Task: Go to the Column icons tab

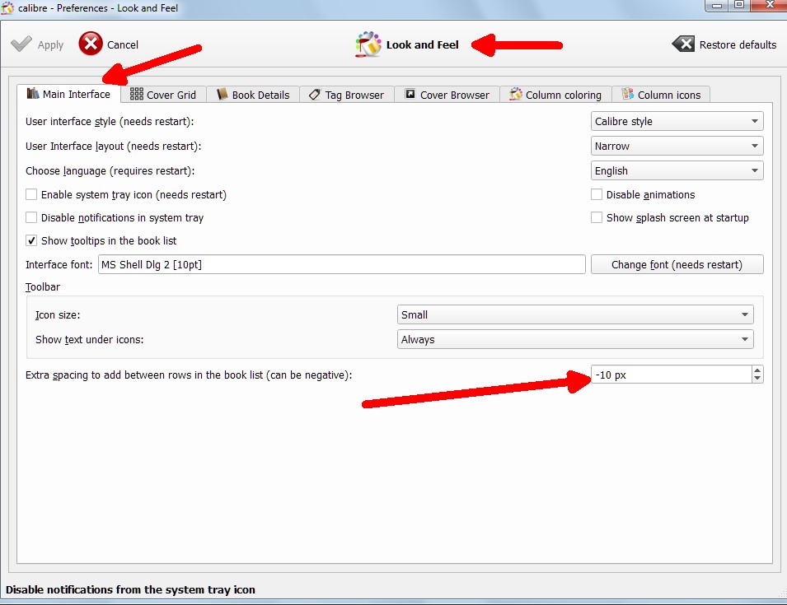Action: (661, 95)
